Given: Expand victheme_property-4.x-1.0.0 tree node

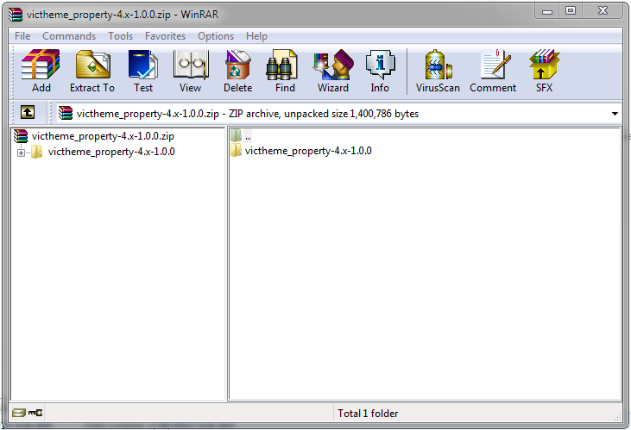Looking at the screenshot, I should (x=21, y=153).
